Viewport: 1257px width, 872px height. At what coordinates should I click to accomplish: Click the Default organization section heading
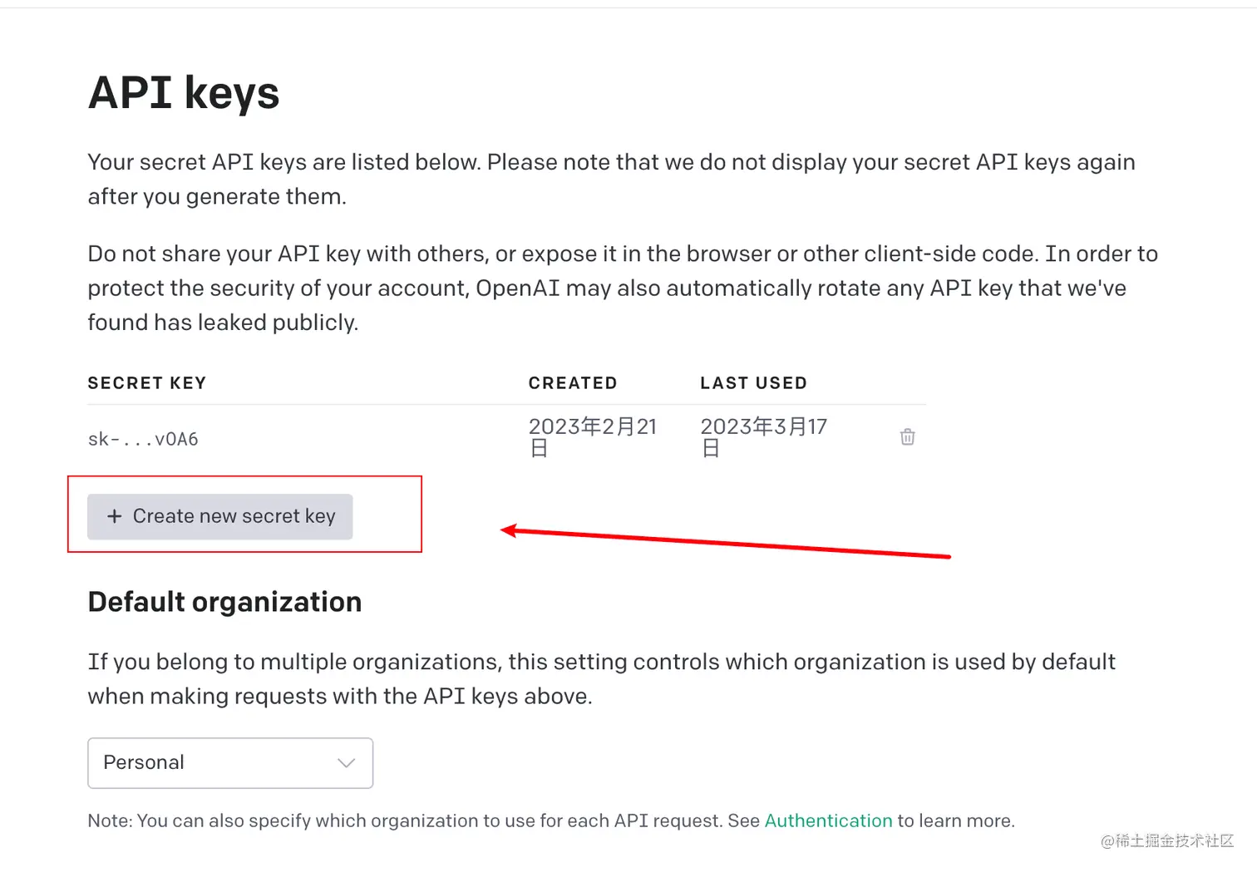224,602
